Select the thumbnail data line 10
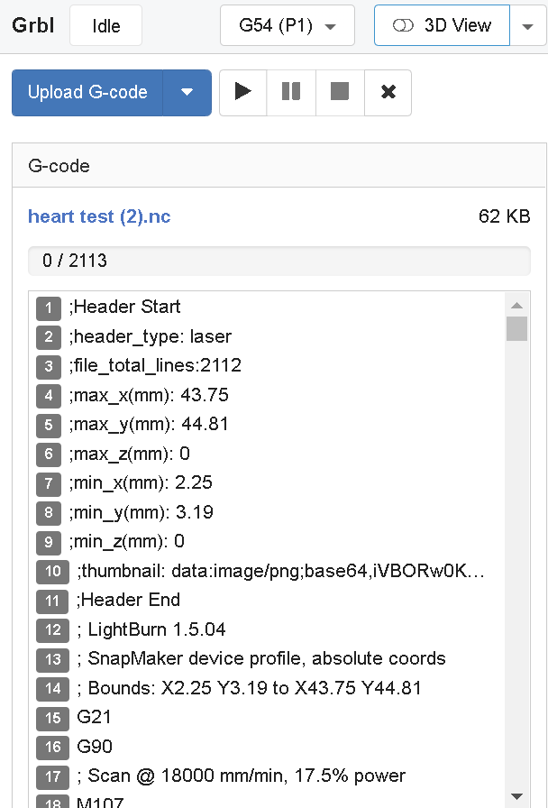The image size is (548, 808). 280,571
